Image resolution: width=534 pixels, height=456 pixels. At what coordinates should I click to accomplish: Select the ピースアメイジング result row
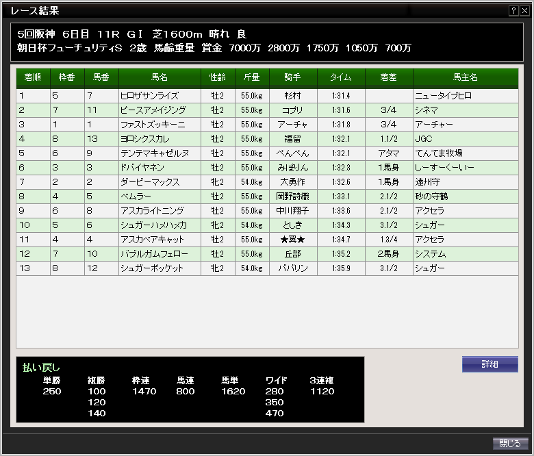tap(159, 110)
